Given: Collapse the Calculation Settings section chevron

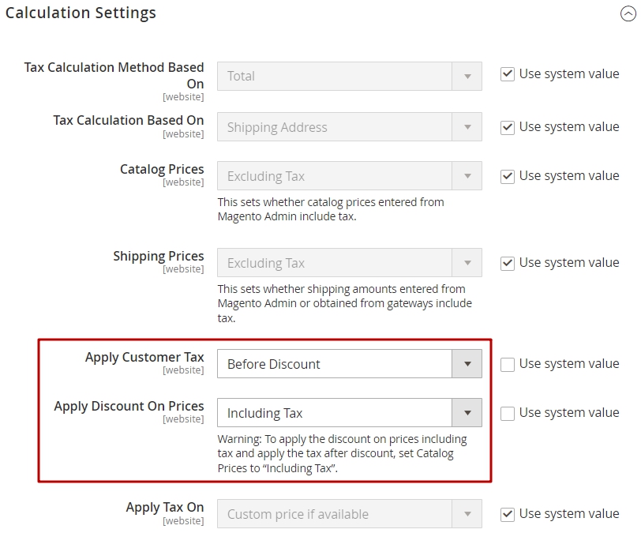Looking at the screenshot, I should tap(628, 13).
